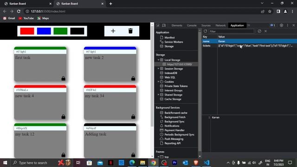Expand the Shared Storage node
The image size is (297, 167).
[158, 95]
